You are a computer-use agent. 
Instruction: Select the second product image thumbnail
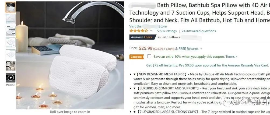[10, 19]
